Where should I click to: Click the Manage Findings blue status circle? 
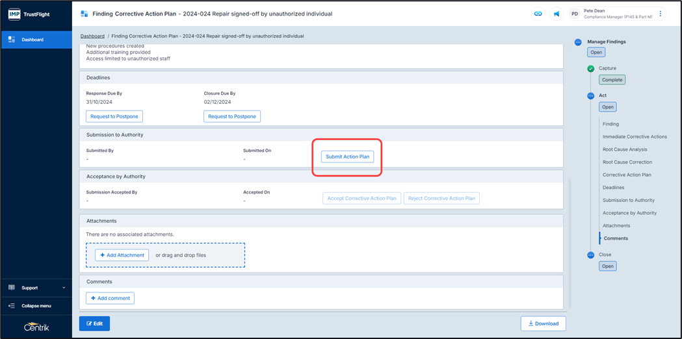(x=578, y=42)
